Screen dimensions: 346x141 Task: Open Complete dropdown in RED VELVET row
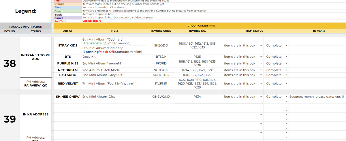(286, 84)
